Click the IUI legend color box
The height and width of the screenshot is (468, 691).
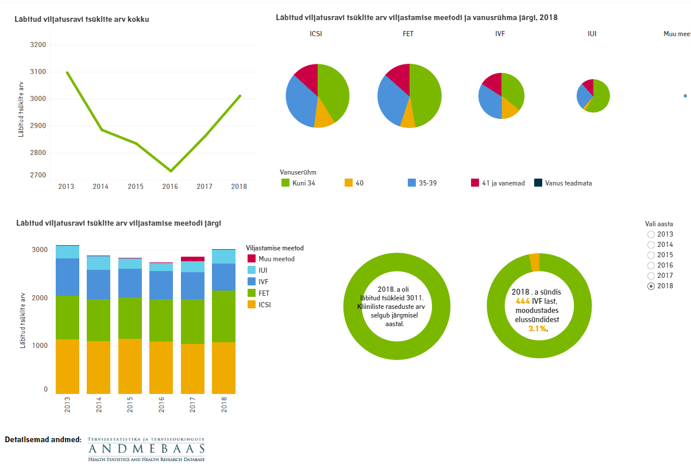[251, 270]
